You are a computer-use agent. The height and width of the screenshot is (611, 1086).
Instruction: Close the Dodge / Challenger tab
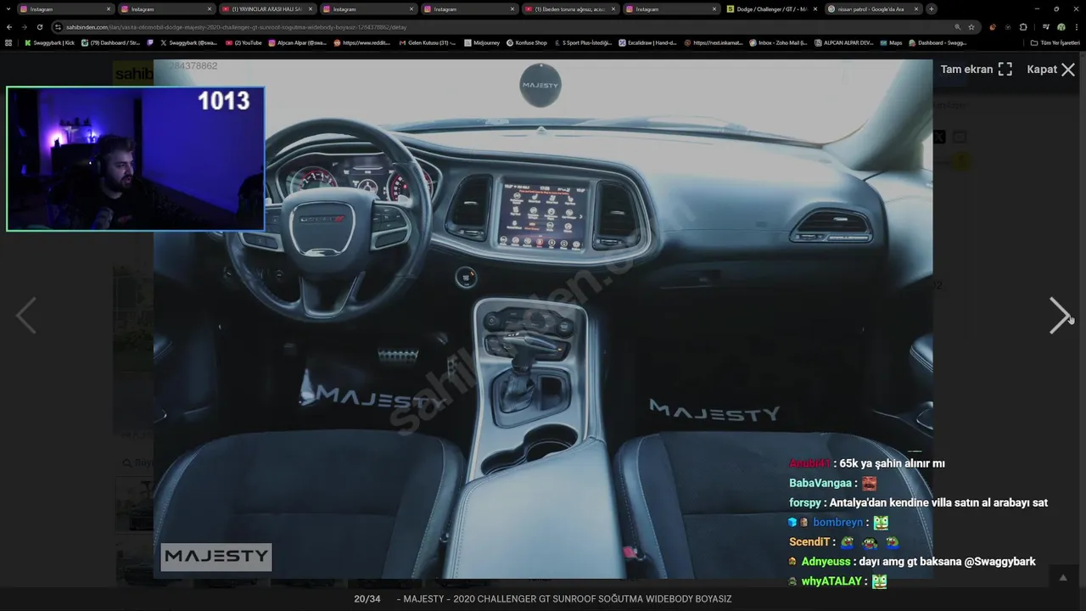(815, 9)
